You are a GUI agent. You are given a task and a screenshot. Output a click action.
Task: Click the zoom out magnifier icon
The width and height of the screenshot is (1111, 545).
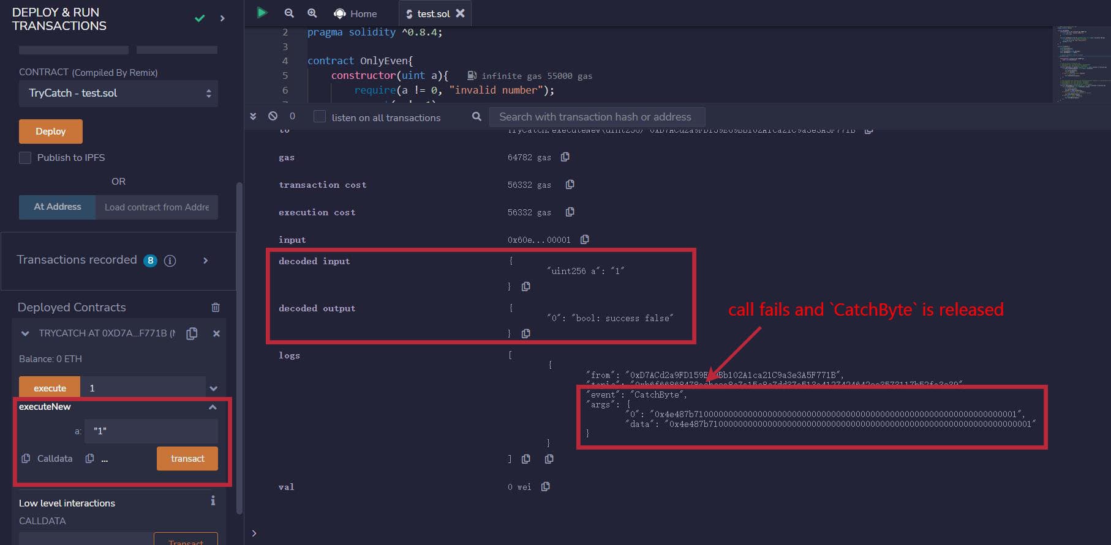pos(289,13)
